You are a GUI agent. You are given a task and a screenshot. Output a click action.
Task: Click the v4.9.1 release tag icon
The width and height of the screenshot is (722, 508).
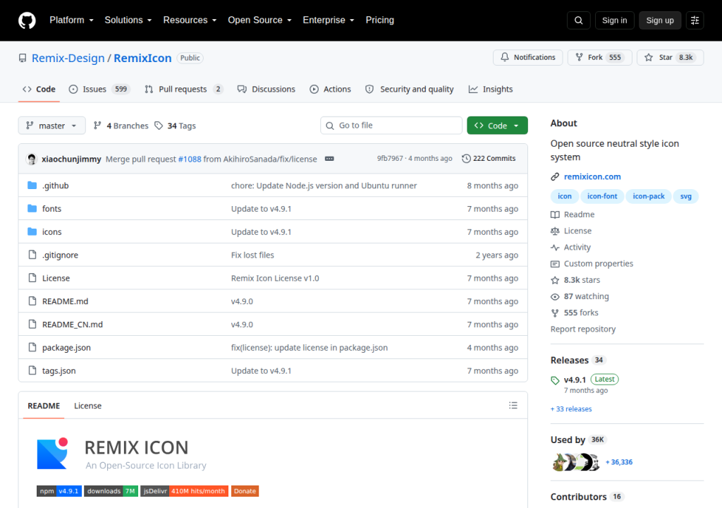pos(555,380)
